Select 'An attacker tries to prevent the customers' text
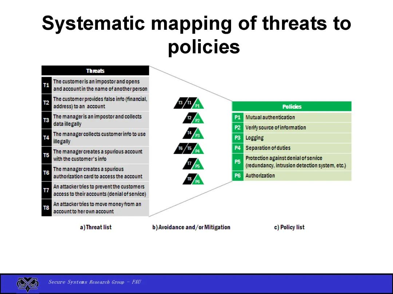 tap(99, 187)
